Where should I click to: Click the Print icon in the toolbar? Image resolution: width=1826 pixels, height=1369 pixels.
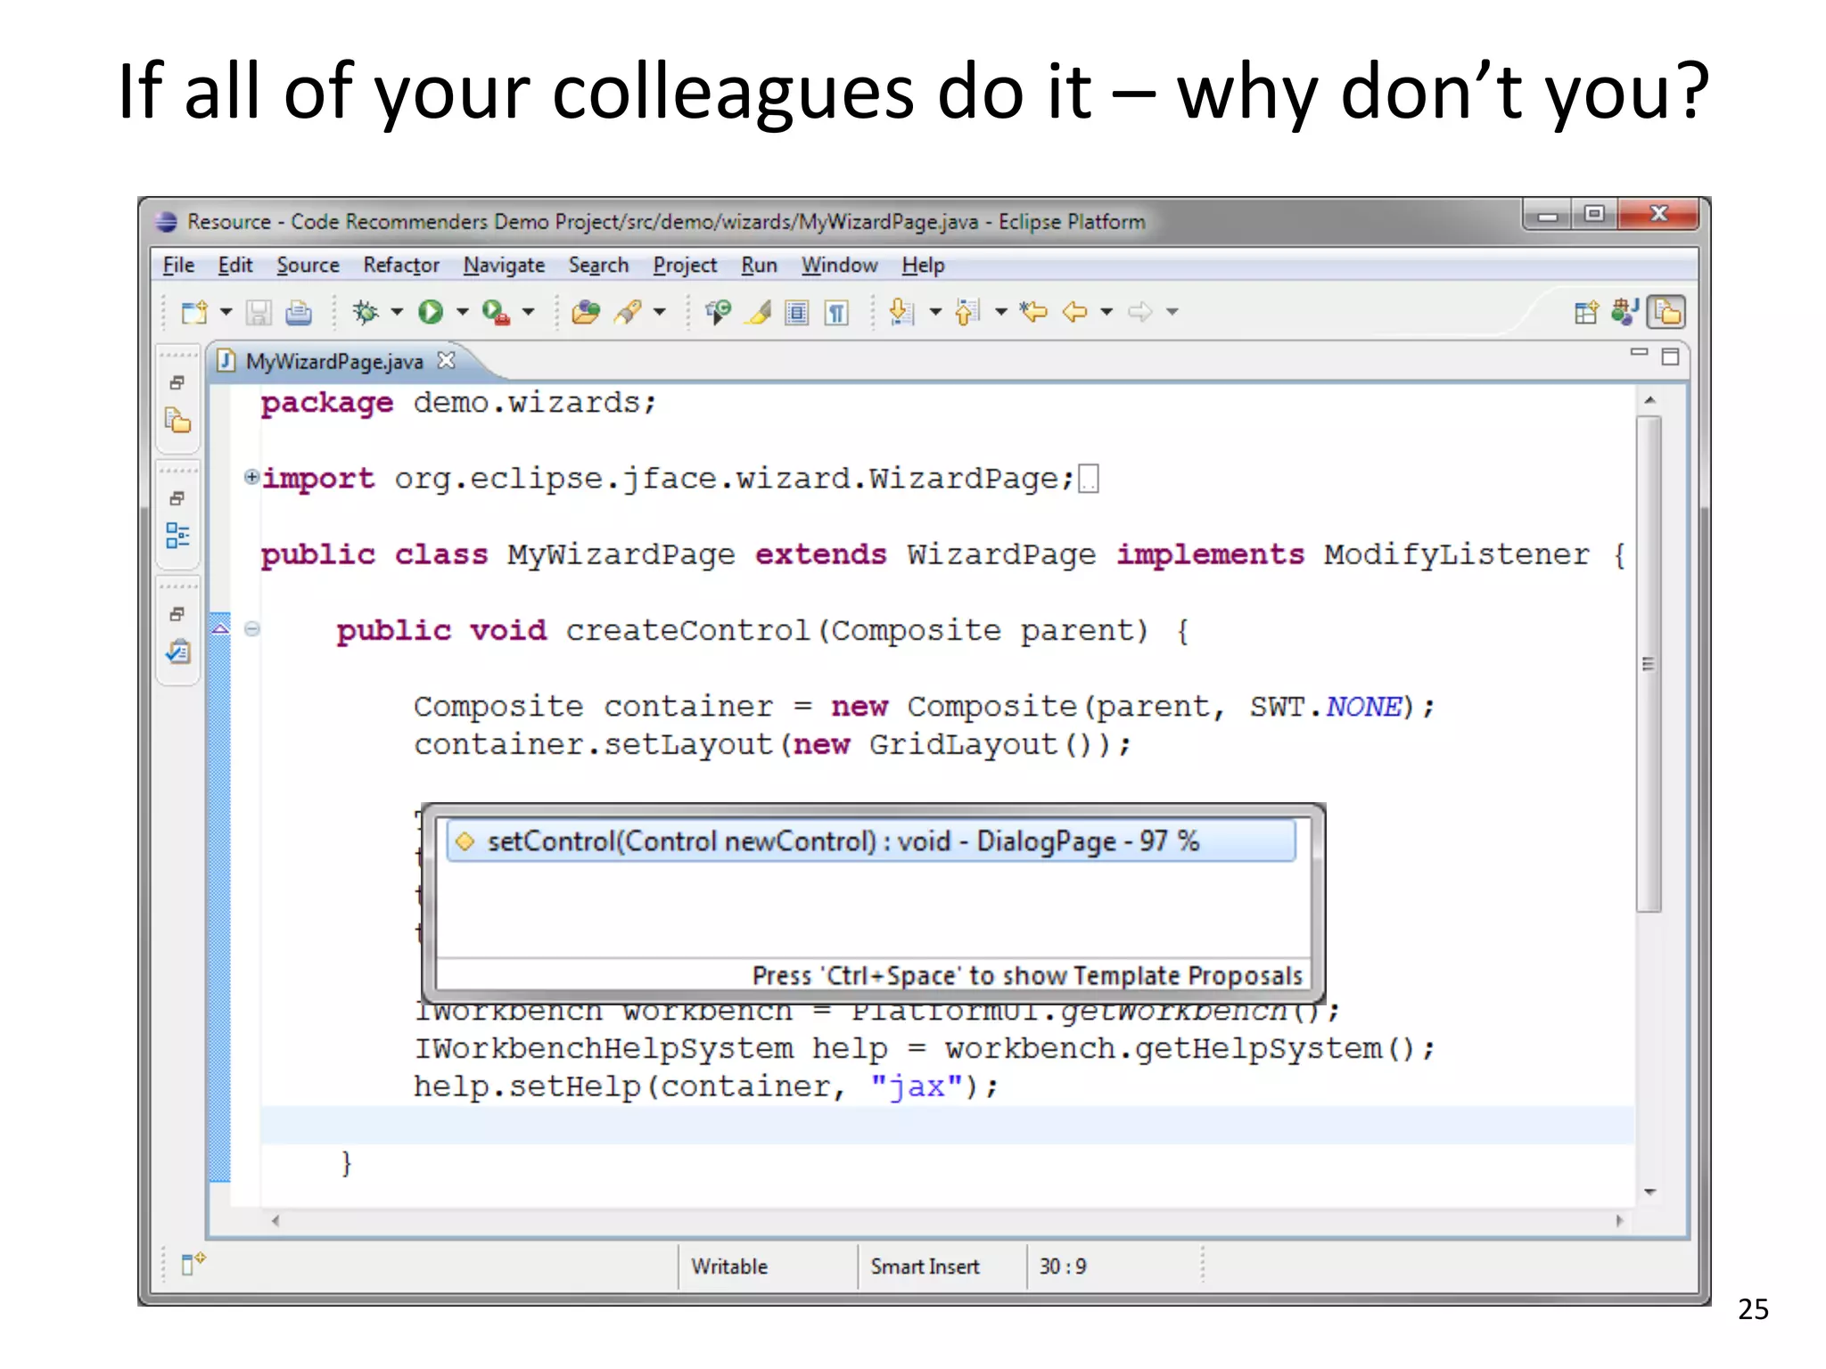coord(299,312)
